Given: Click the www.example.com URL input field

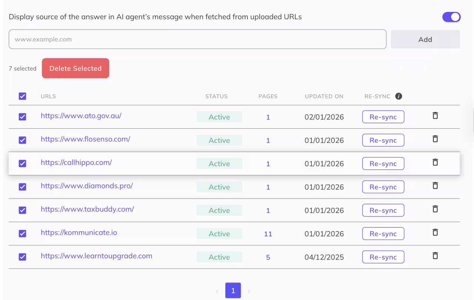Looking at the screenshot, I should tap(197, 39).
